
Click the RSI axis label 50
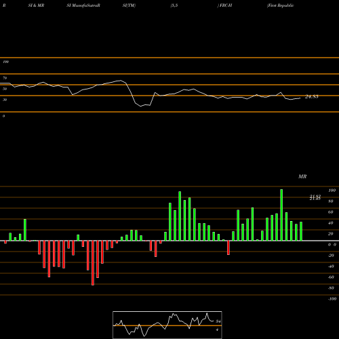(x=5, y=89)
